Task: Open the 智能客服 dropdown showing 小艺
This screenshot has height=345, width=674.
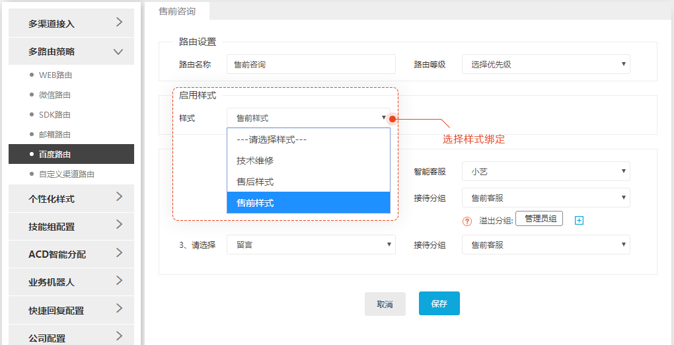Action: click(546, 171)
